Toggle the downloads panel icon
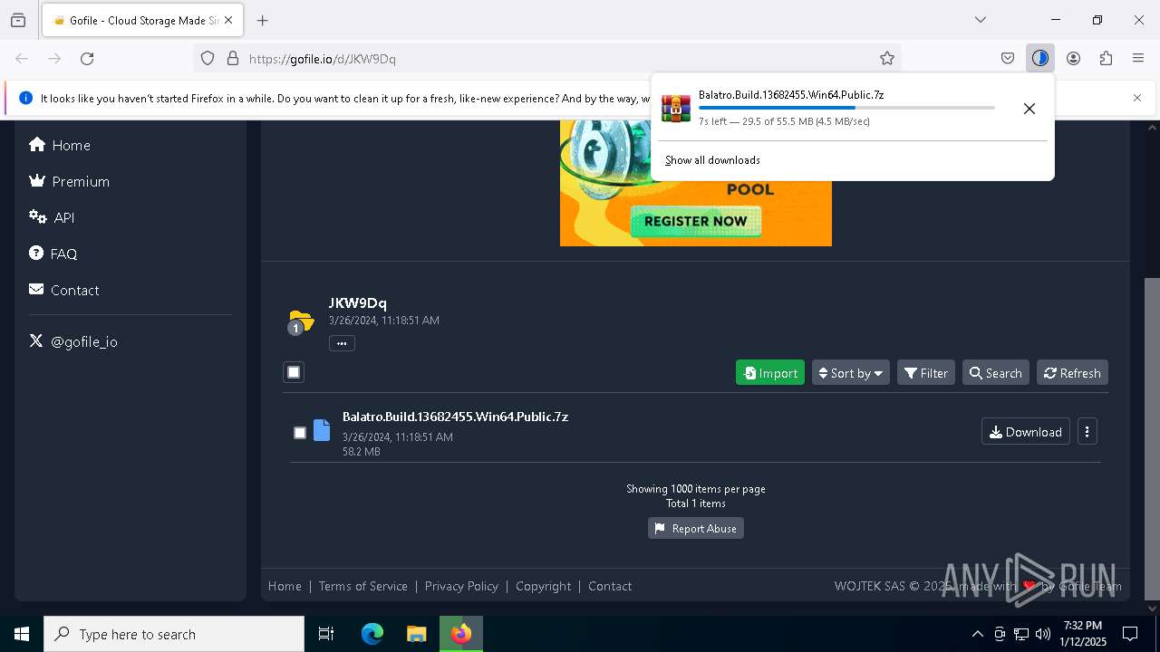Screen dimensions: 1160x652 [1040, 59]
